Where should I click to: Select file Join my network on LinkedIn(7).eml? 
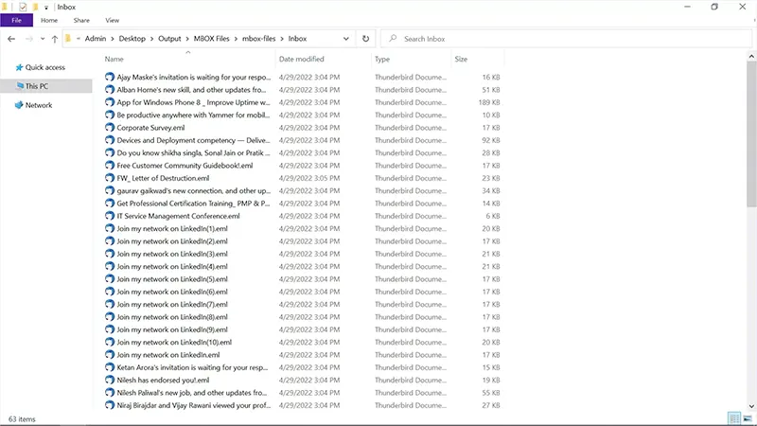click(x=172, y=304)
